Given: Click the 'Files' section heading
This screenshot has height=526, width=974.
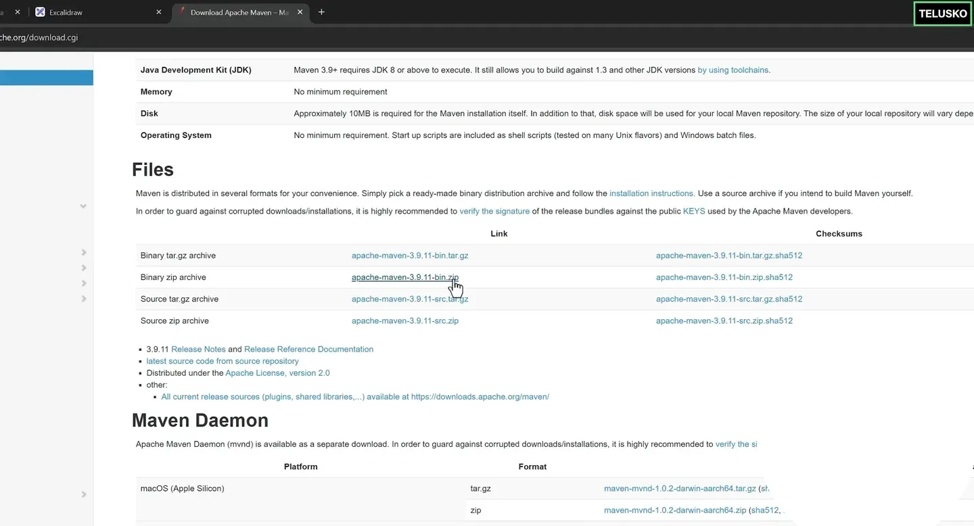Looking at the screenshot, I should click(x=153, y=170).
